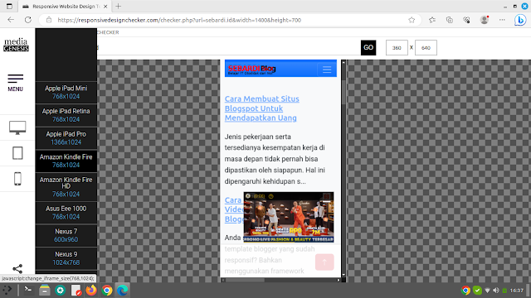Choose Apple iPad Mini 768x1024
The image size is (531, 298).
coord(66,92)
